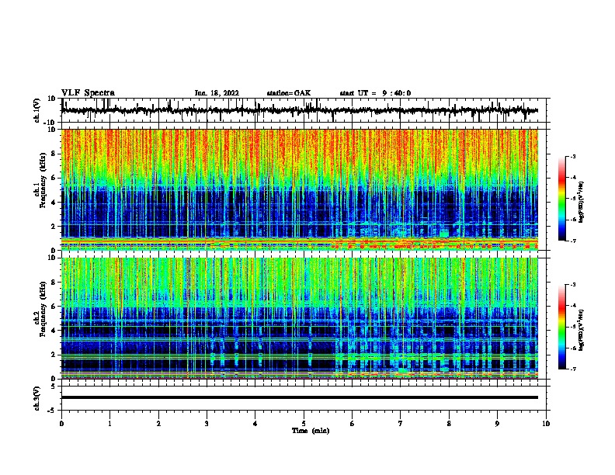The height and width of the screenshot is (475, 615).
Task: Click time axis tick label "5"
Action: coord(304,424)
